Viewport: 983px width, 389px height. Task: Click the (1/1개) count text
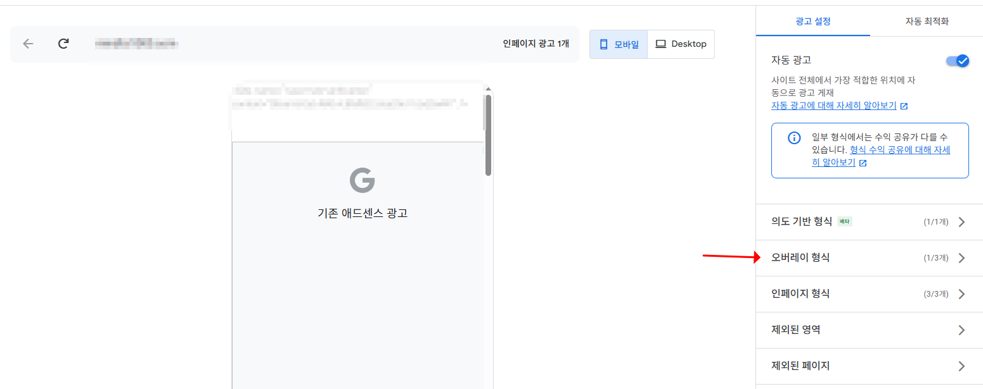(936, 222)
